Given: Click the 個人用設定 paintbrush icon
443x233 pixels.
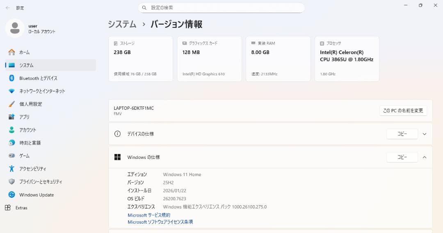Looking at the screenshot, I should coord(11,104).
